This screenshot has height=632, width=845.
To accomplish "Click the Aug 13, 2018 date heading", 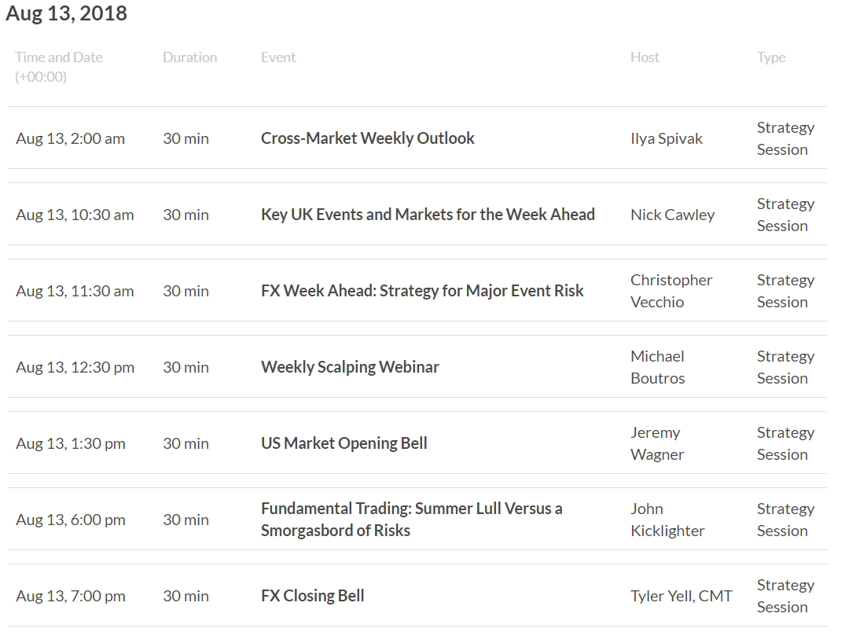I will [66, 13].
